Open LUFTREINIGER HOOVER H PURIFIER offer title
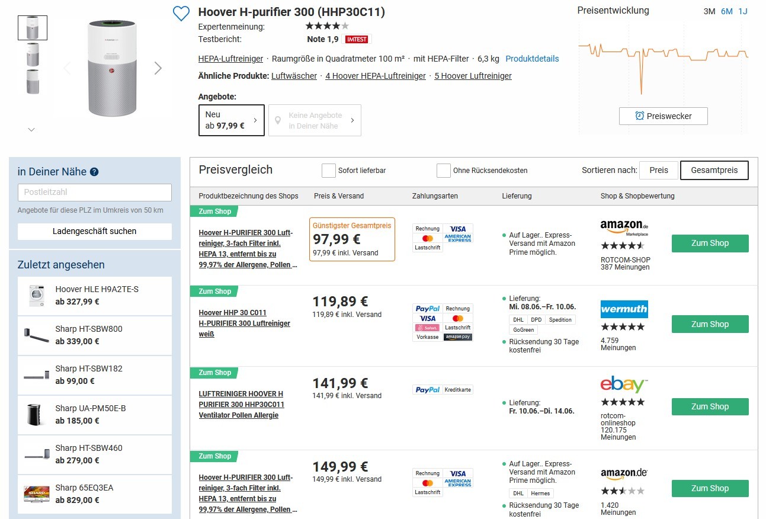 242,405
